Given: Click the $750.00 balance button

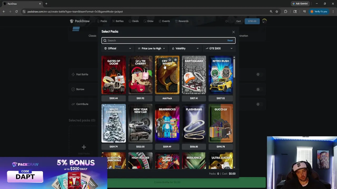Looking at the screenshot, I should coord(252,21).
